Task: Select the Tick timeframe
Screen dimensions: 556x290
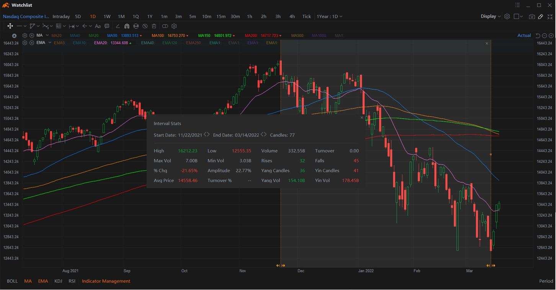Action: (307, 16)
